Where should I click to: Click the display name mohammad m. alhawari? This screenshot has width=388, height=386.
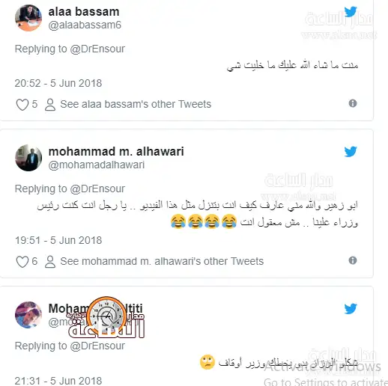[116, 151]
